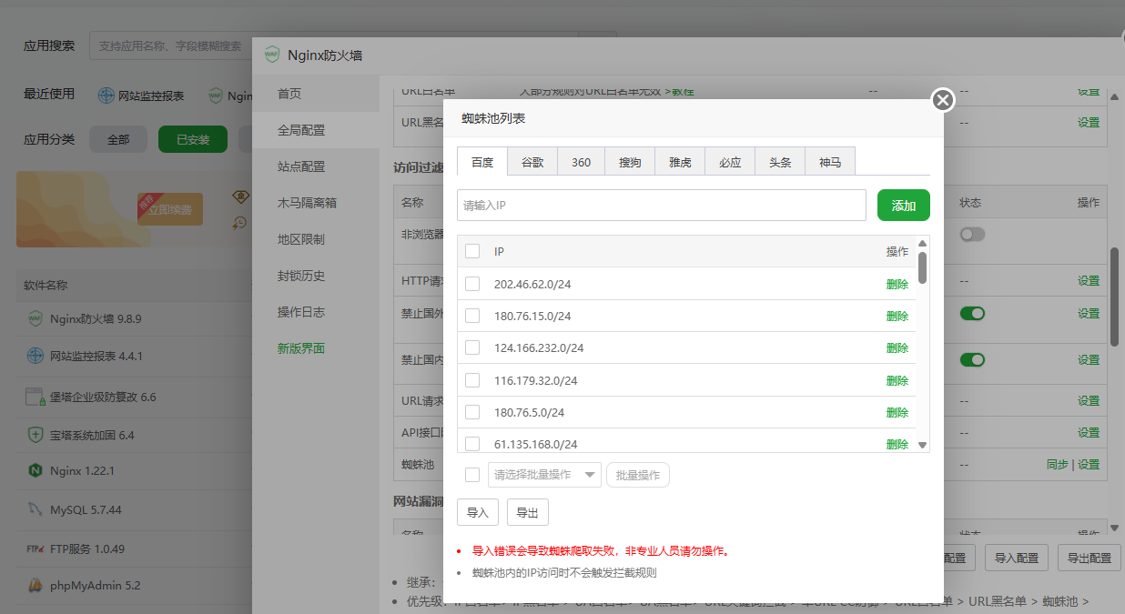Click the 网站监控报表 icon in recently used
The width and height of the screenshot is (1125, 614).
(107, 96)
